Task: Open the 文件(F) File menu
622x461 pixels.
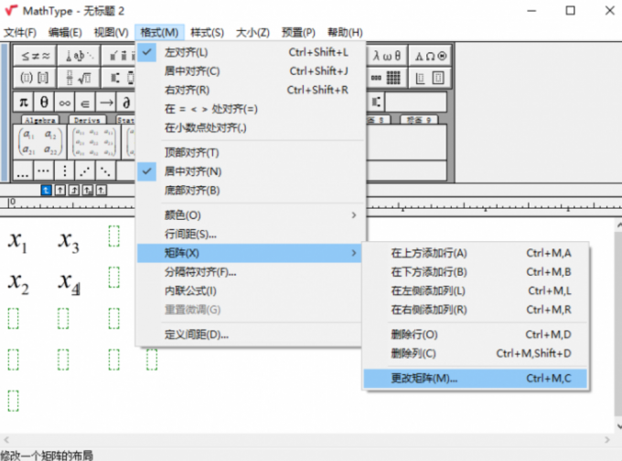Action: (20, 33)
